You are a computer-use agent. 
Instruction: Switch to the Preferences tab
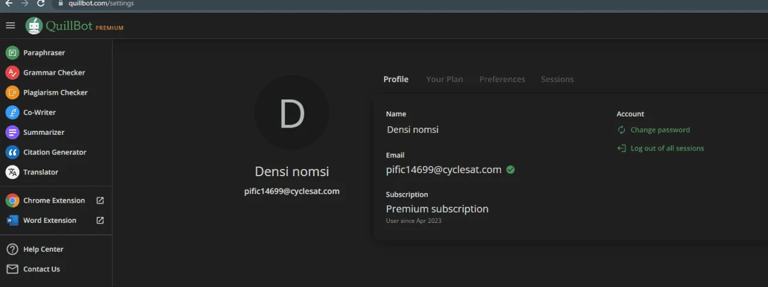502,79
